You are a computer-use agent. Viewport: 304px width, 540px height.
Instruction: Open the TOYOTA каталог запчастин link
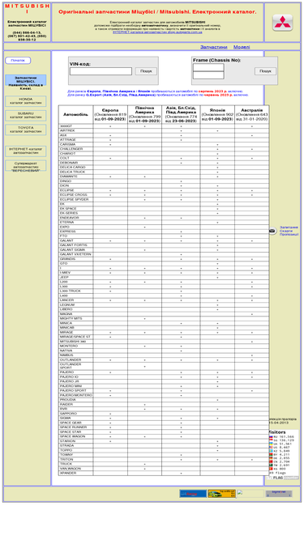(x=26, y=130)
